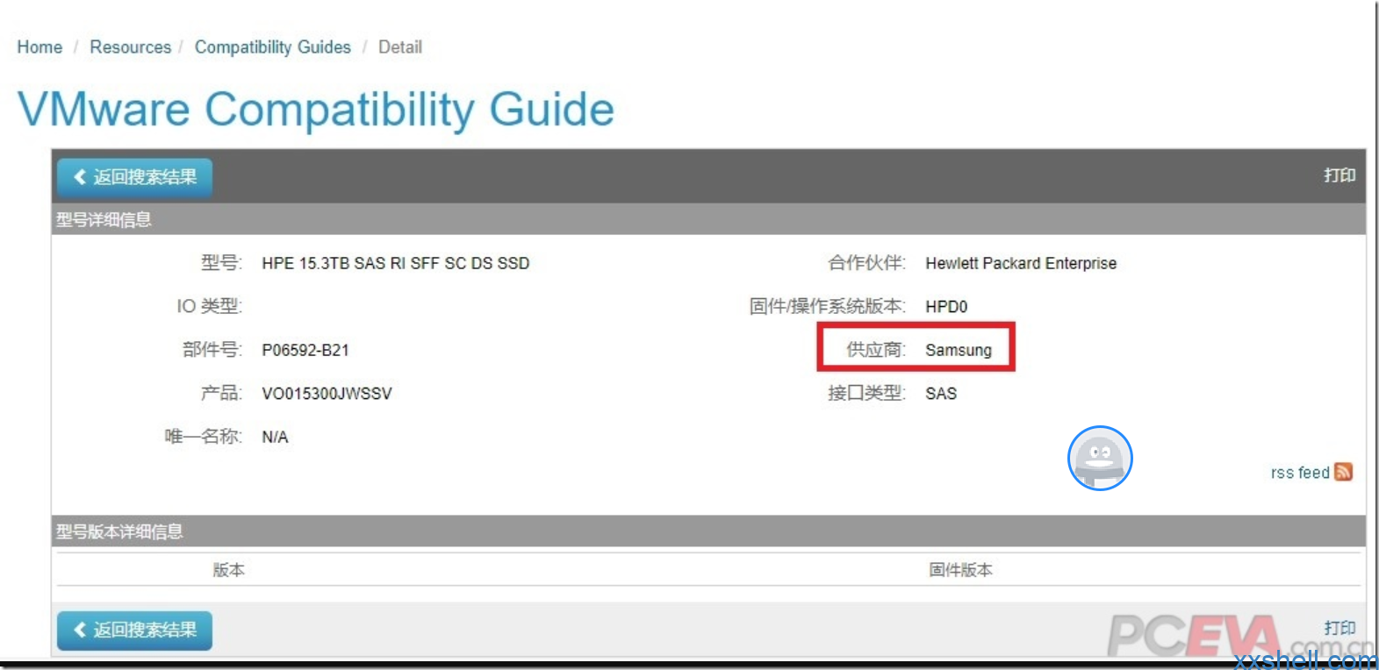Screen dimensions: 1379x670
Task: Click the HPD0 firmware value
Action: (x=946, y=307)
